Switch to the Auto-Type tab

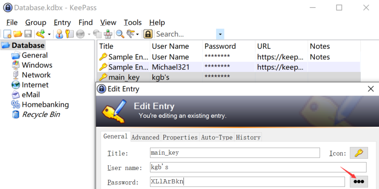tap(217, 138)
